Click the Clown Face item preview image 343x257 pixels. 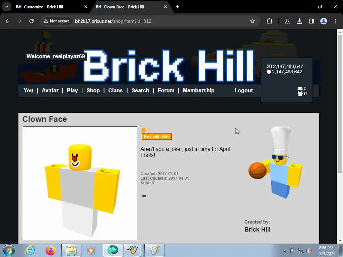point(80,184)
